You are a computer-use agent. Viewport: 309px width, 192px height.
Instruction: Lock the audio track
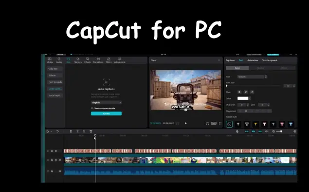point(52,171)
